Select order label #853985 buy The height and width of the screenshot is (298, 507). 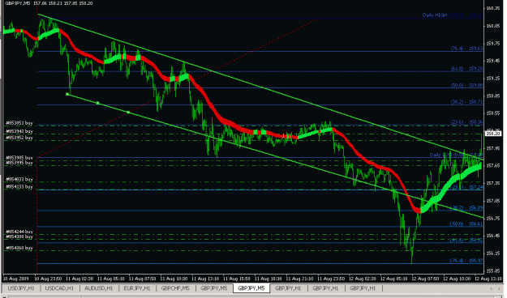(x=19, y=158)
